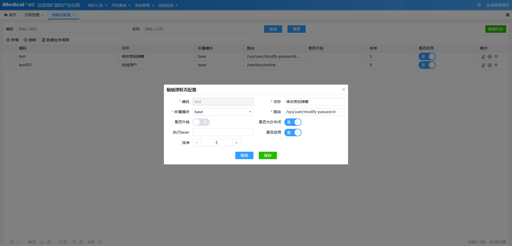Click the 执行bean input field

tap(223, 132)
